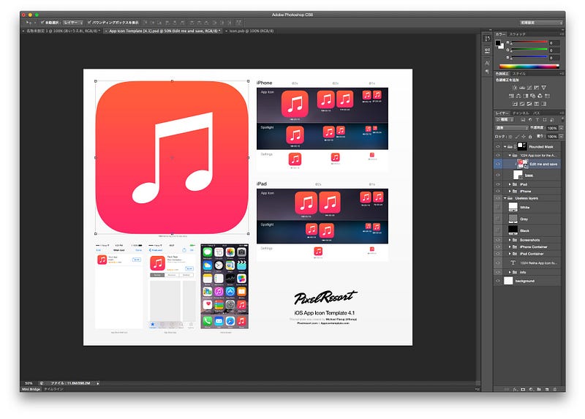Click the type layer filter icon

537,120
